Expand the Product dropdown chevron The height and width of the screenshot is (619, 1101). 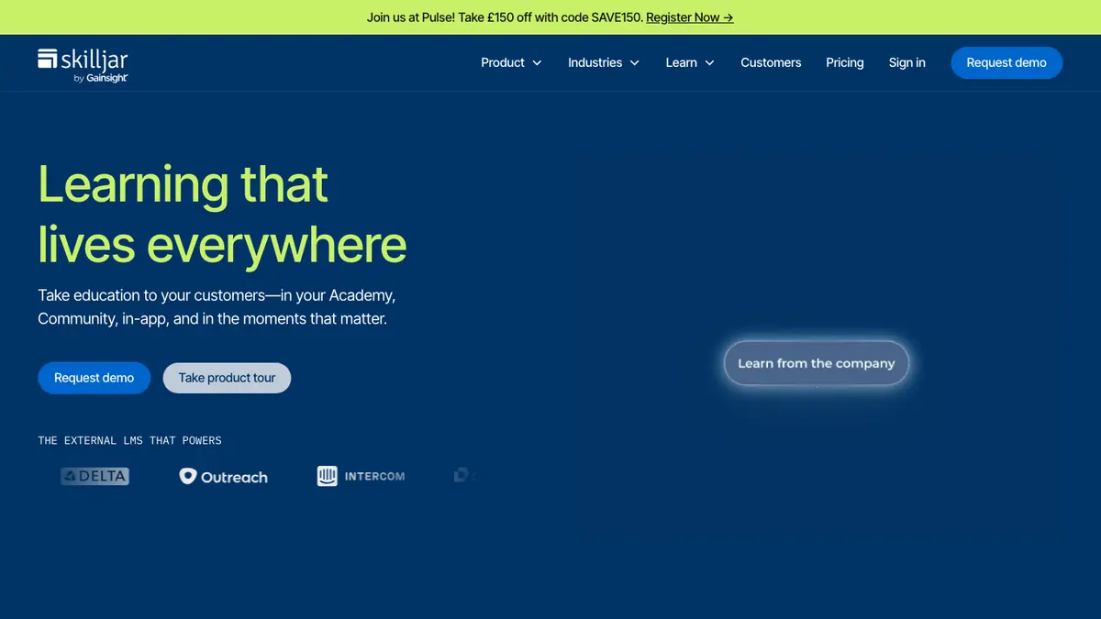[537, 63]
